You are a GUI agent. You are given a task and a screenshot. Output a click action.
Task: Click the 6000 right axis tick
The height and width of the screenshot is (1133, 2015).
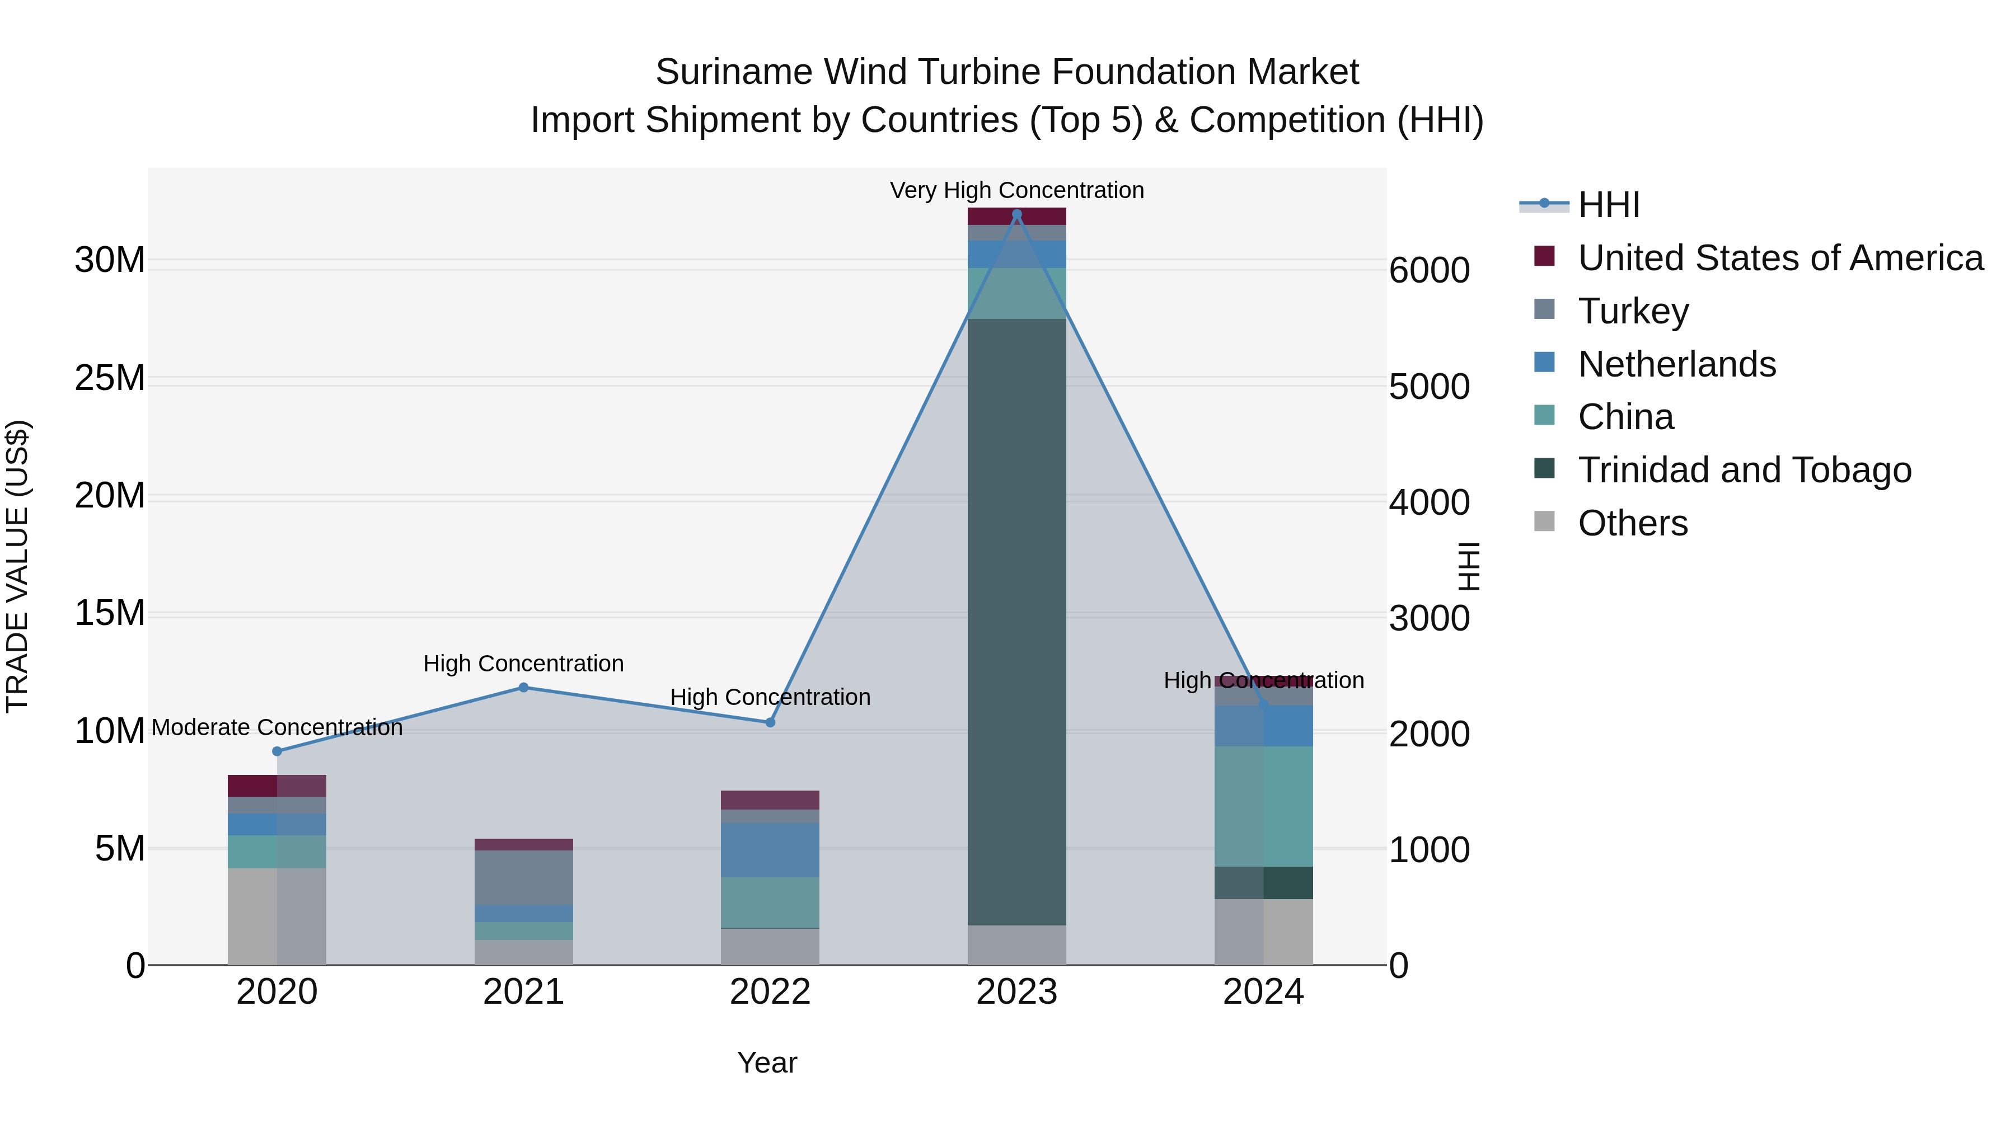[x=1429, y=271]
